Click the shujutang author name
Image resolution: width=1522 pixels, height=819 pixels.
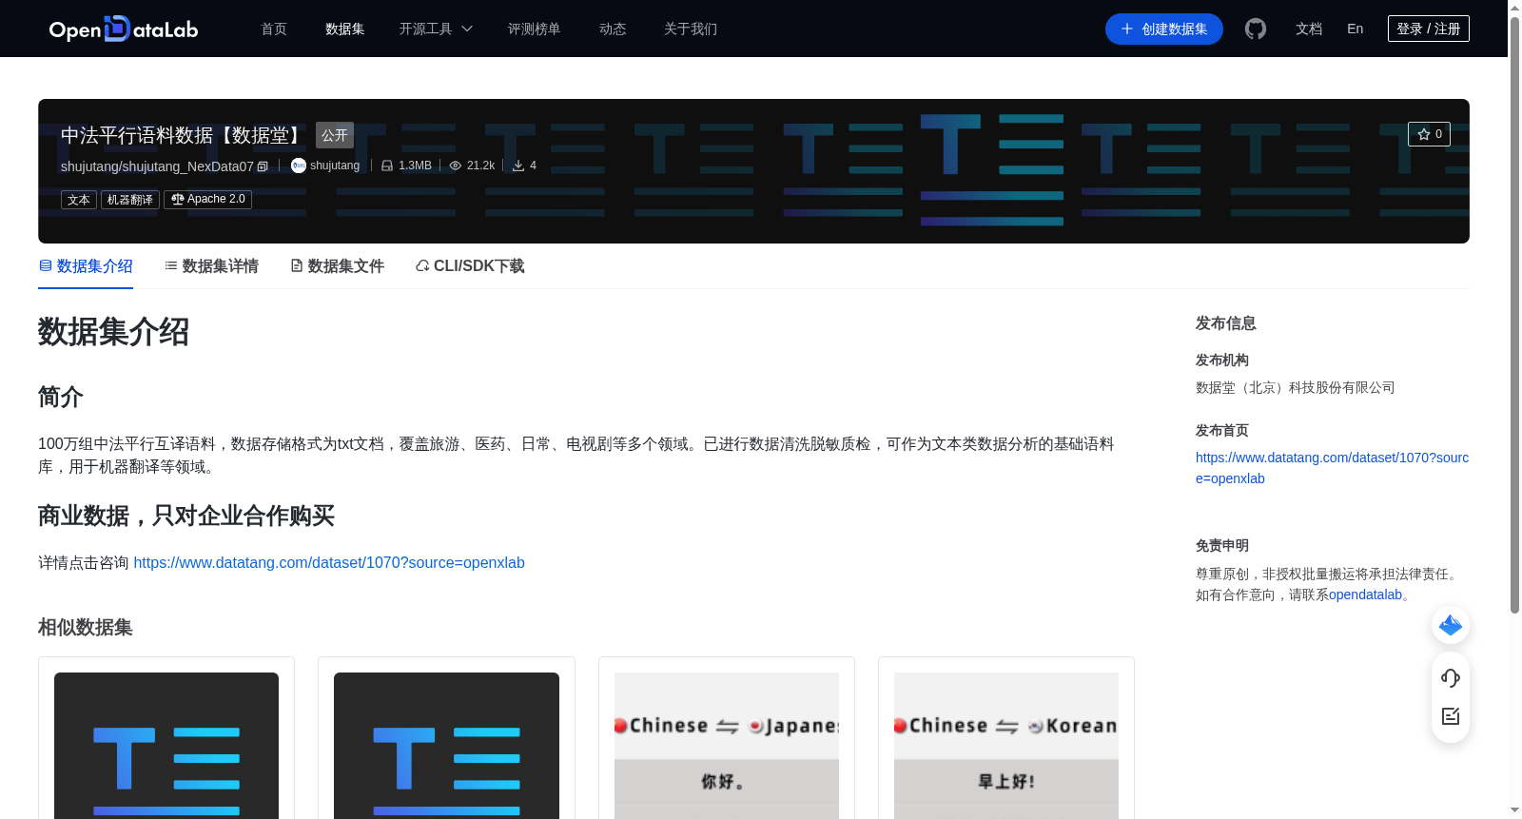point(335,166)
